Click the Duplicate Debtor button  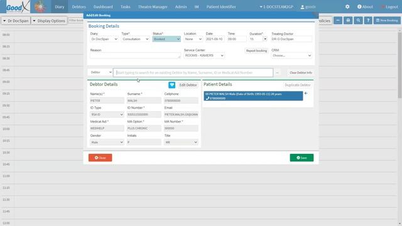click(x=297, y=85)
